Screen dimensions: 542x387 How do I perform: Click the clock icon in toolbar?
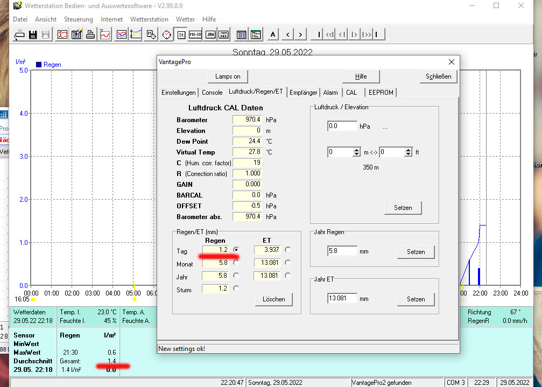pos(167,34)
